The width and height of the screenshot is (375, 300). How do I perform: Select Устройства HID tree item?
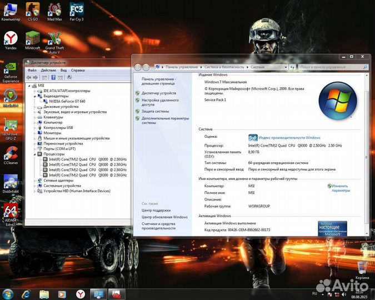(x=77, y=191)
